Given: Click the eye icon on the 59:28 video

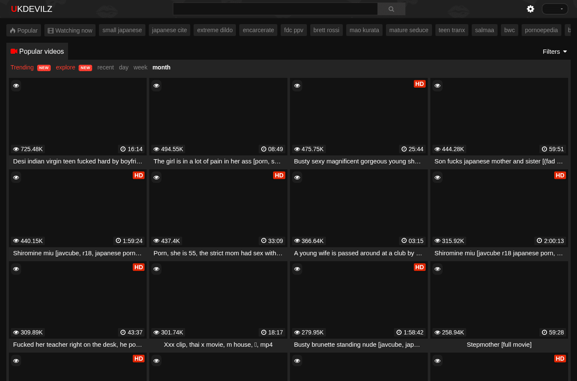Looking at the screenshot, I should tap(438, 269).
